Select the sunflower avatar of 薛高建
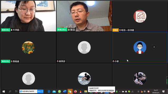Viewport: 168px width, 94px height. (28, 47)
